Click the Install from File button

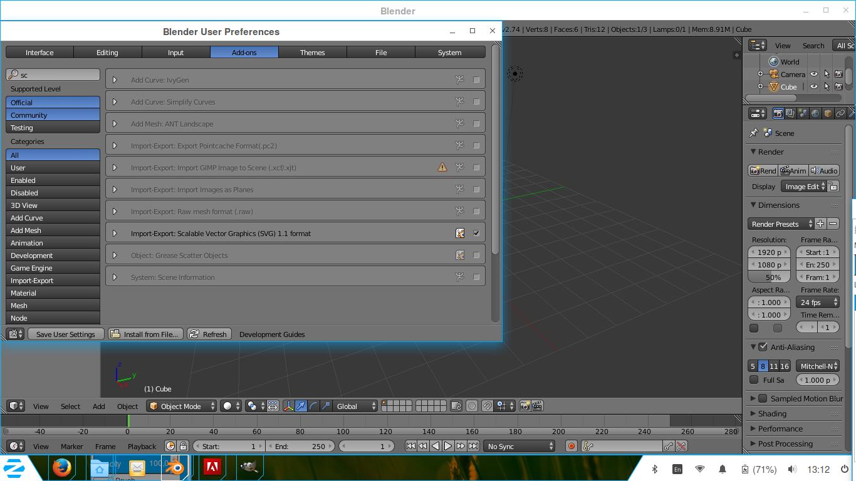(x=145, y=334)
